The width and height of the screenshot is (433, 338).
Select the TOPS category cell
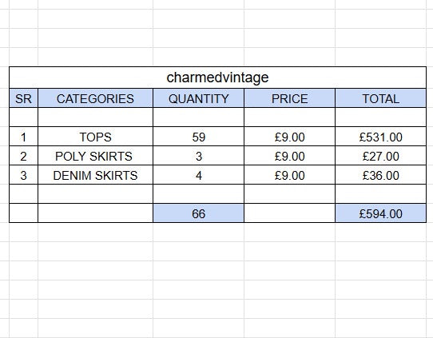coord(95,137)
